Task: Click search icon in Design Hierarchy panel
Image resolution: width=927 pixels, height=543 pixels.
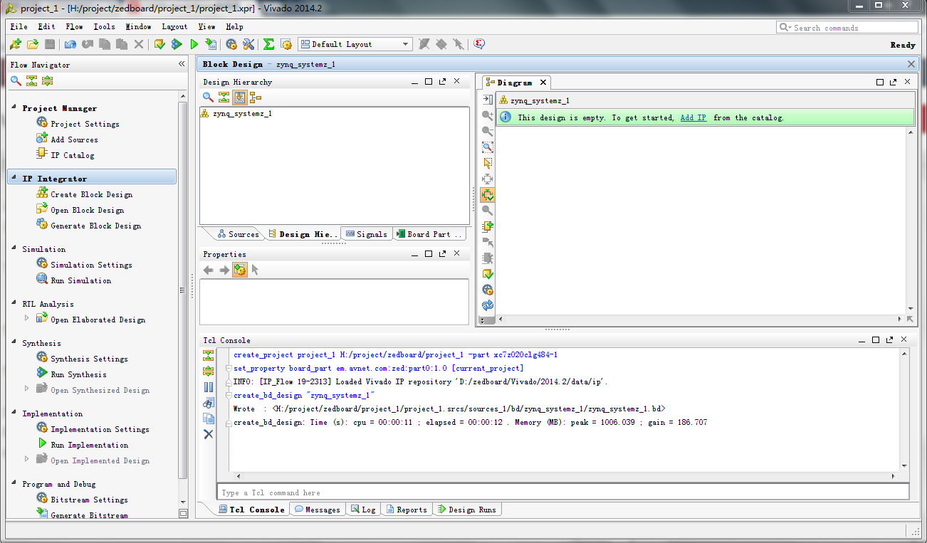Action: (208, 97)
